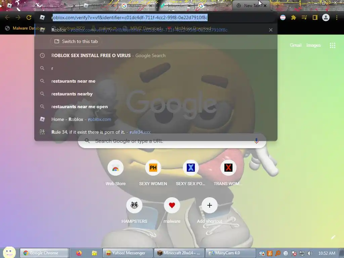Select 'ROBLOX SEX INSTALL FREE O VIRUS' history suggestion
The width and height of the screenshot is (344, 258).
pos(156,55)
